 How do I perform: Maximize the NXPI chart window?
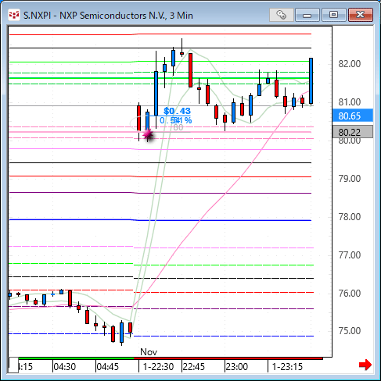(333, 15)
